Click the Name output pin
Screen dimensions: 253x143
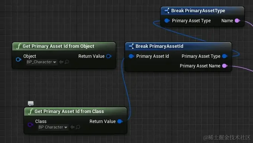(x=237, y=21)
